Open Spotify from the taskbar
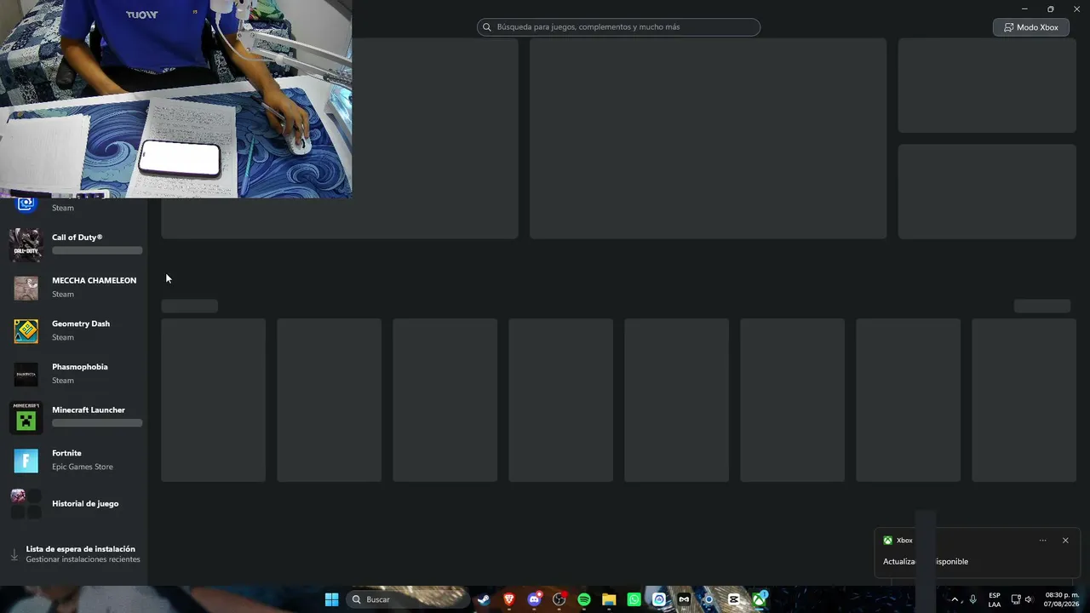 pyautogui.click(x=584, y=599)
